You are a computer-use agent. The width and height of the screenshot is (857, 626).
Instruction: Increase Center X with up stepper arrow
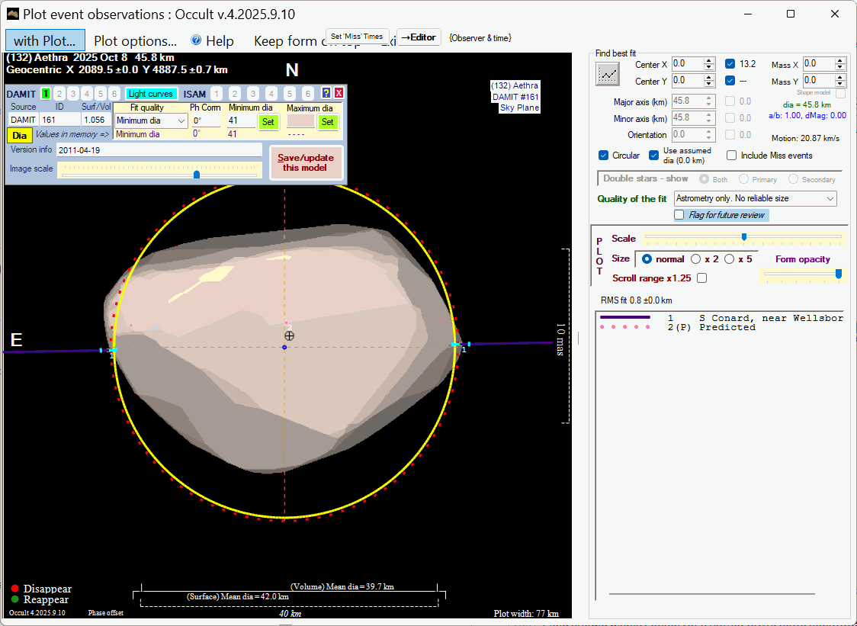pos(709,61)
